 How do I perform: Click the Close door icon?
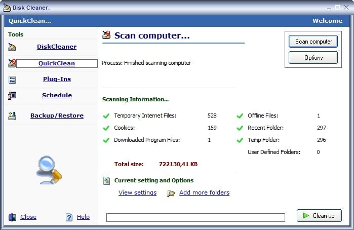pyautogui.click(x=13, y=217)
